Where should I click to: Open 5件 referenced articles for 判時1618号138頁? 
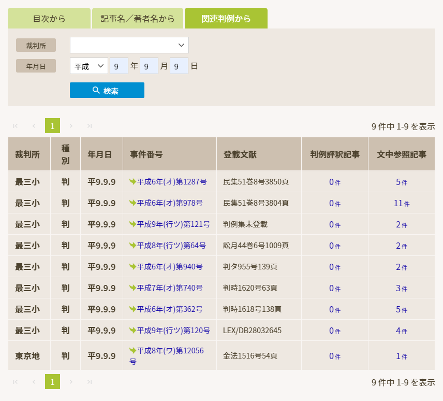(x=402, y=309)
